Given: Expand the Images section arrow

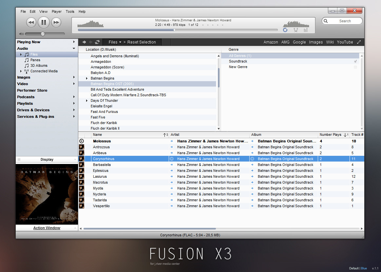Looking at the screenshot, I should click(x=74, y=77).
